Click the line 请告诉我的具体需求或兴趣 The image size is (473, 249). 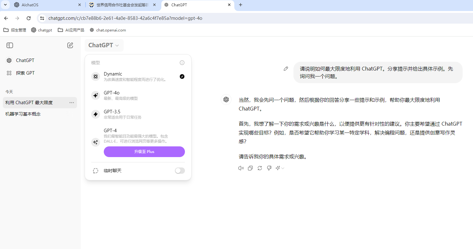pos(273,157)
